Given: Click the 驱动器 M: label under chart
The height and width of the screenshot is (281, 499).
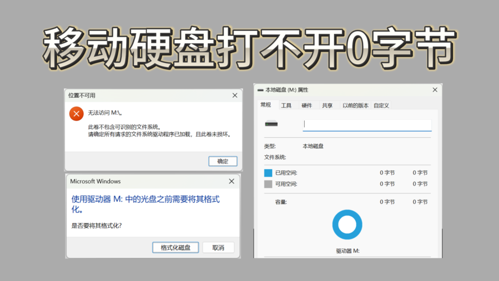Looking at the screenshot, I should point(347,251).
